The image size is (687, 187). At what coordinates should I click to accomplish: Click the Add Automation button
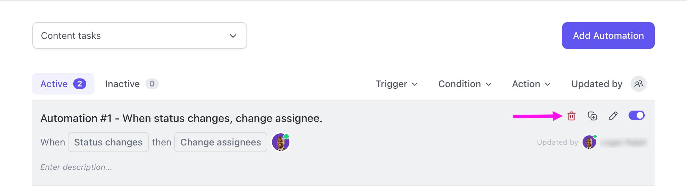pos(608,36)
